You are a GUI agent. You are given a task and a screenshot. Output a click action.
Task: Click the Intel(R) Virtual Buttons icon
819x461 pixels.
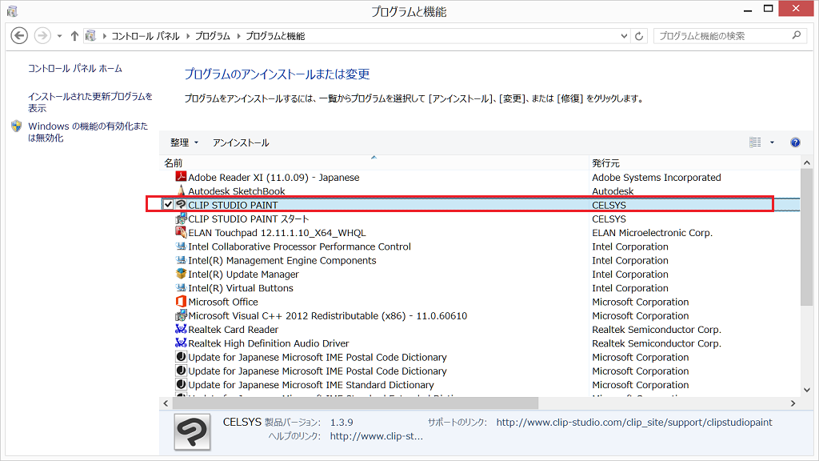point(181,287)
